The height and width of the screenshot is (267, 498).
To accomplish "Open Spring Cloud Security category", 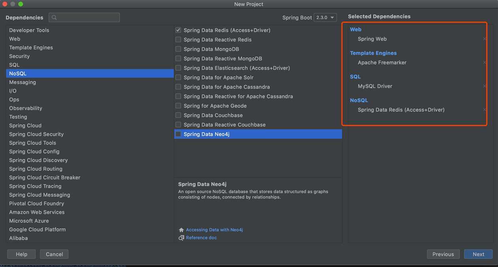I will point(90,134).
